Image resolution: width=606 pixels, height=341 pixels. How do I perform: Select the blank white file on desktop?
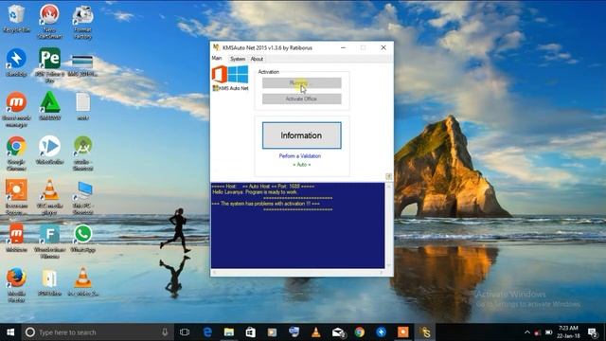[x=82, y=106]
